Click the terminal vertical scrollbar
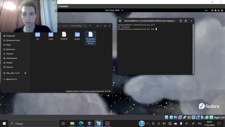Viewport: 225px width, 127px height. click(193, 49)
